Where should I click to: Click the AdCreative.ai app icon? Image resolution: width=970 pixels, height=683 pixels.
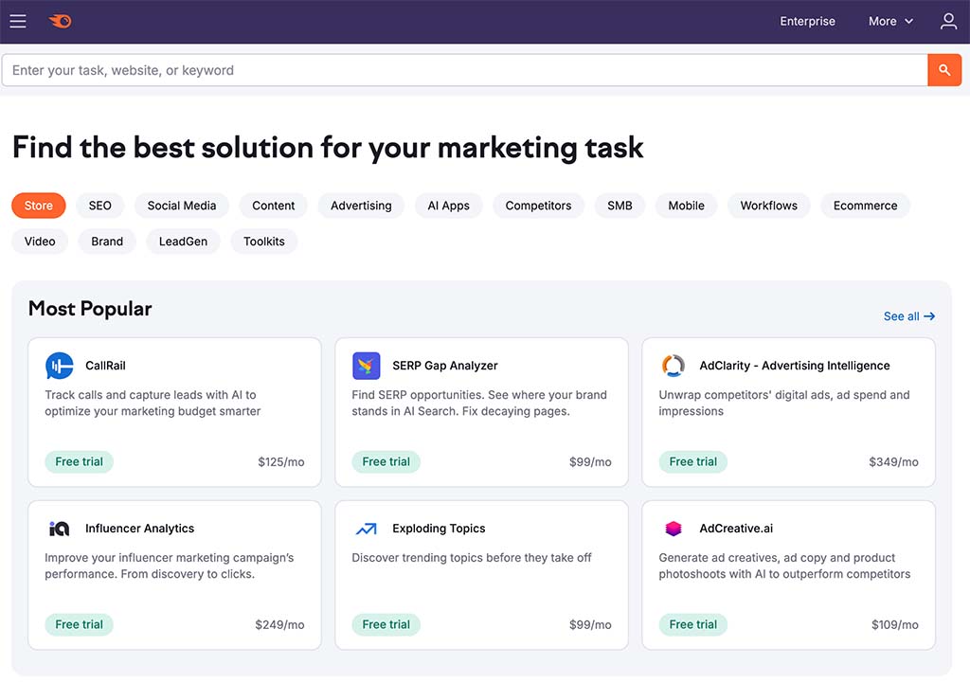tap(673, 529)
